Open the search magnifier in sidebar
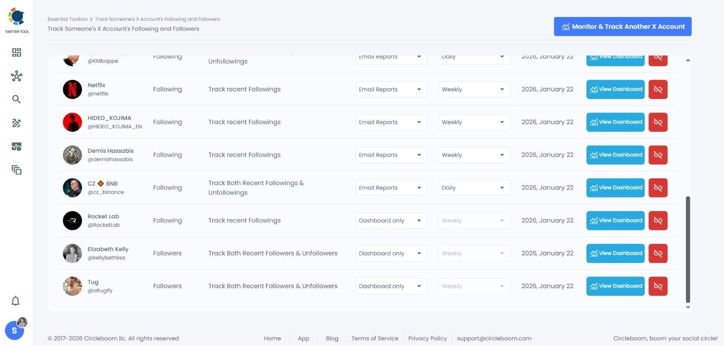Viewport: 724px width, 346px height. click(x=17, y=99)
